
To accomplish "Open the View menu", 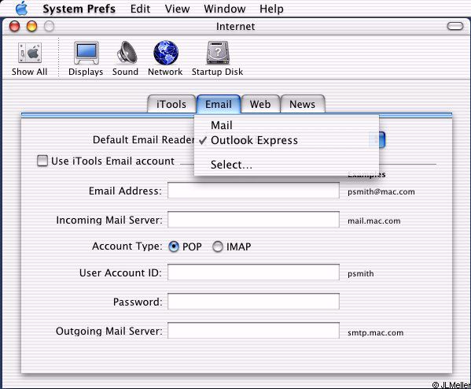I will (177, 9).
